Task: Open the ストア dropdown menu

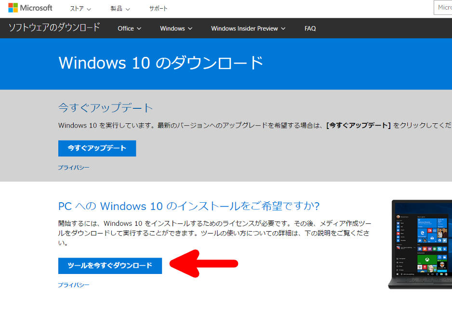Action: (80, 9)
